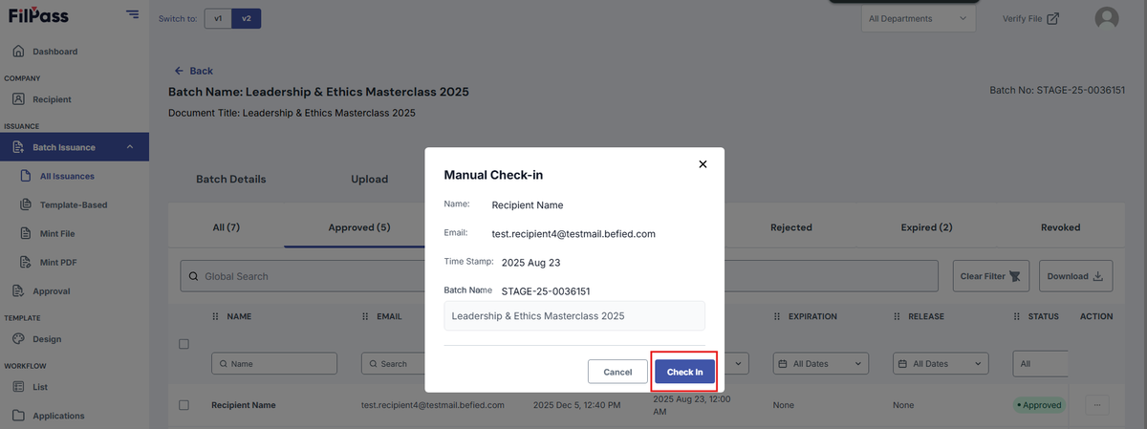Open row action ellipsis menu

[x=1096, y=405]
